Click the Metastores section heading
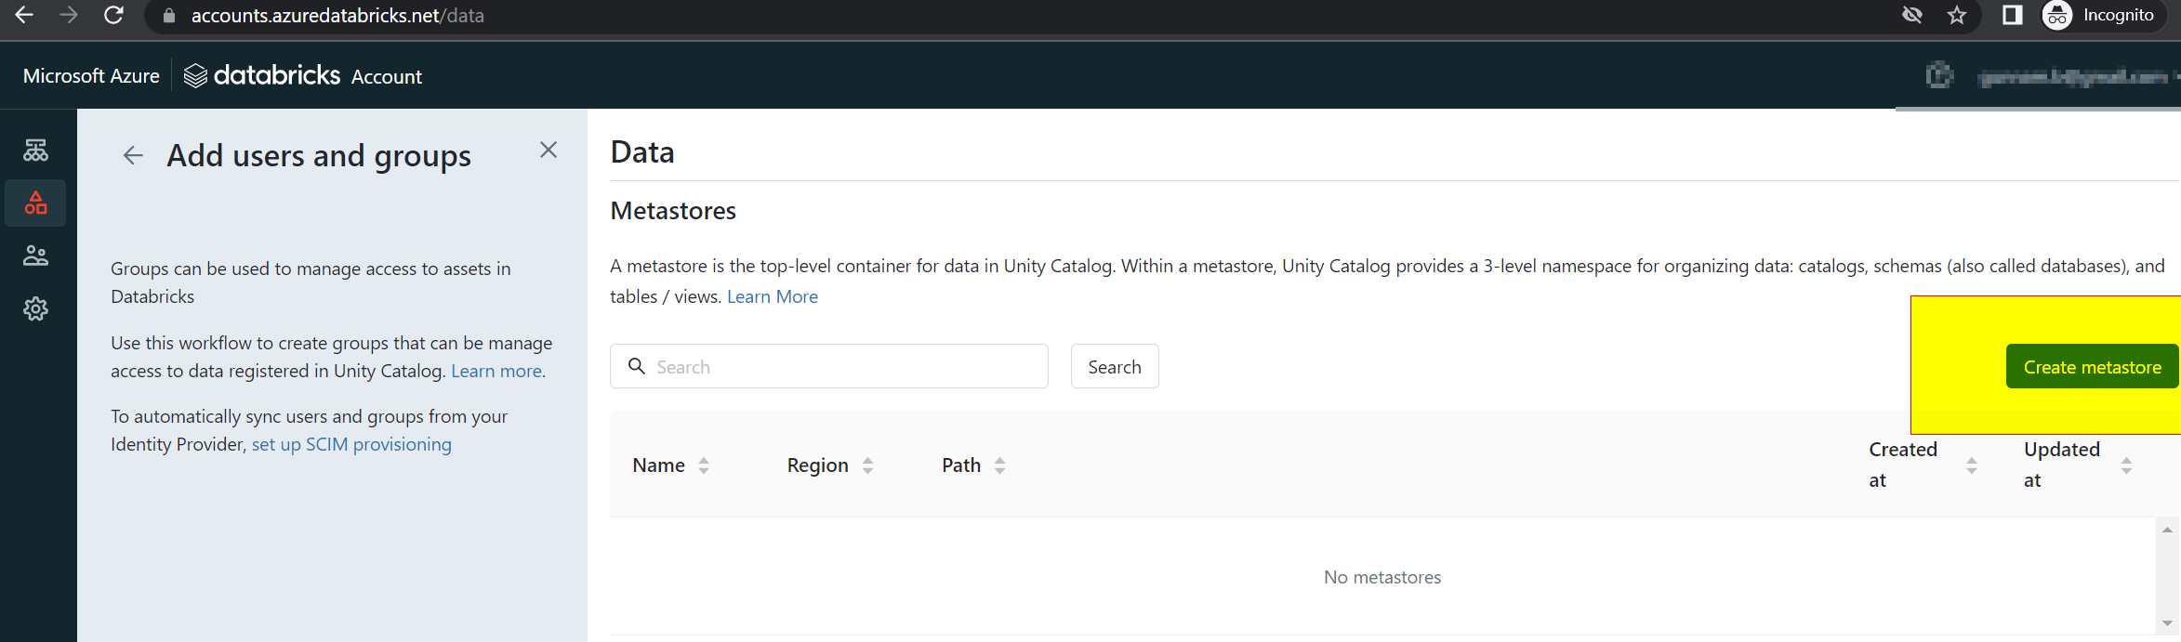The height and width of the screenshot is (642, 2181). click(673, 211)
